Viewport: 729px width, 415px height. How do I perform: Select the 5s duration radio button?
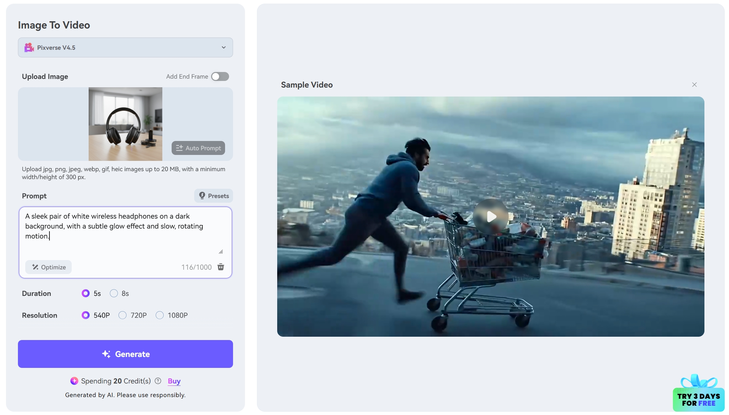tap(86, 293)
